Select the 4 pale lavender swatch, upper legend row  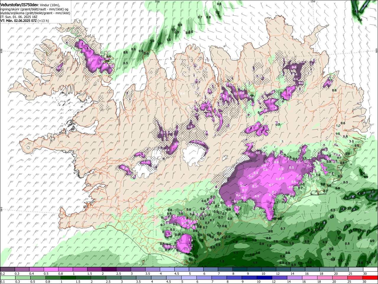point(167,269)
